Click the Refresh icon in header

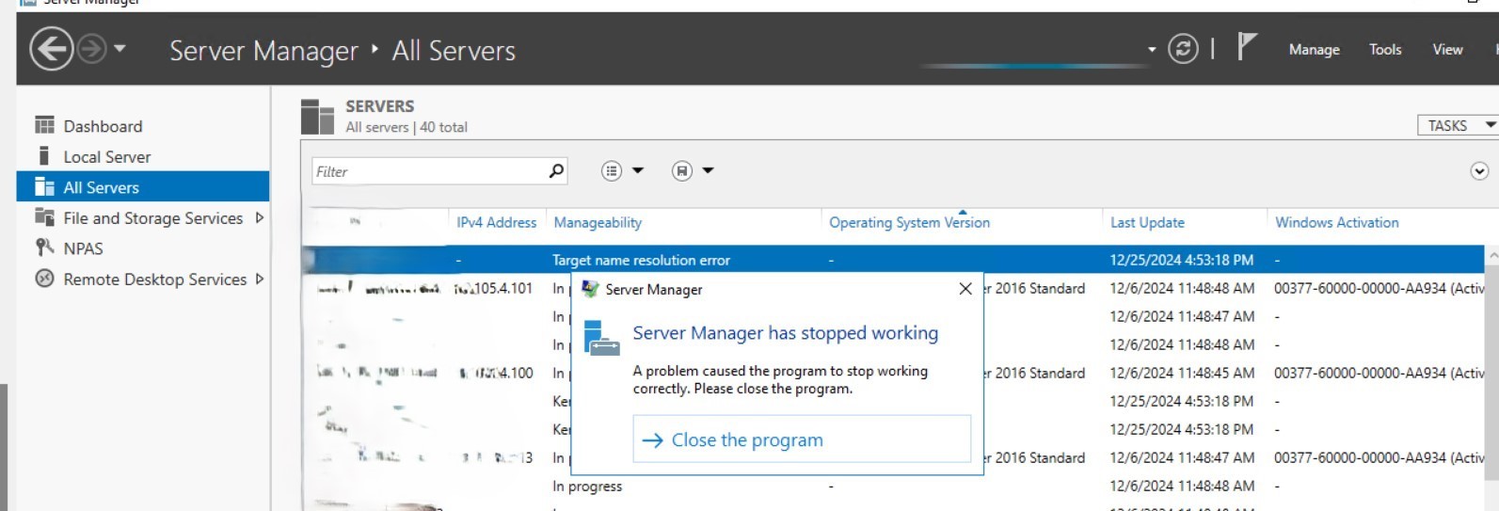1183,49
